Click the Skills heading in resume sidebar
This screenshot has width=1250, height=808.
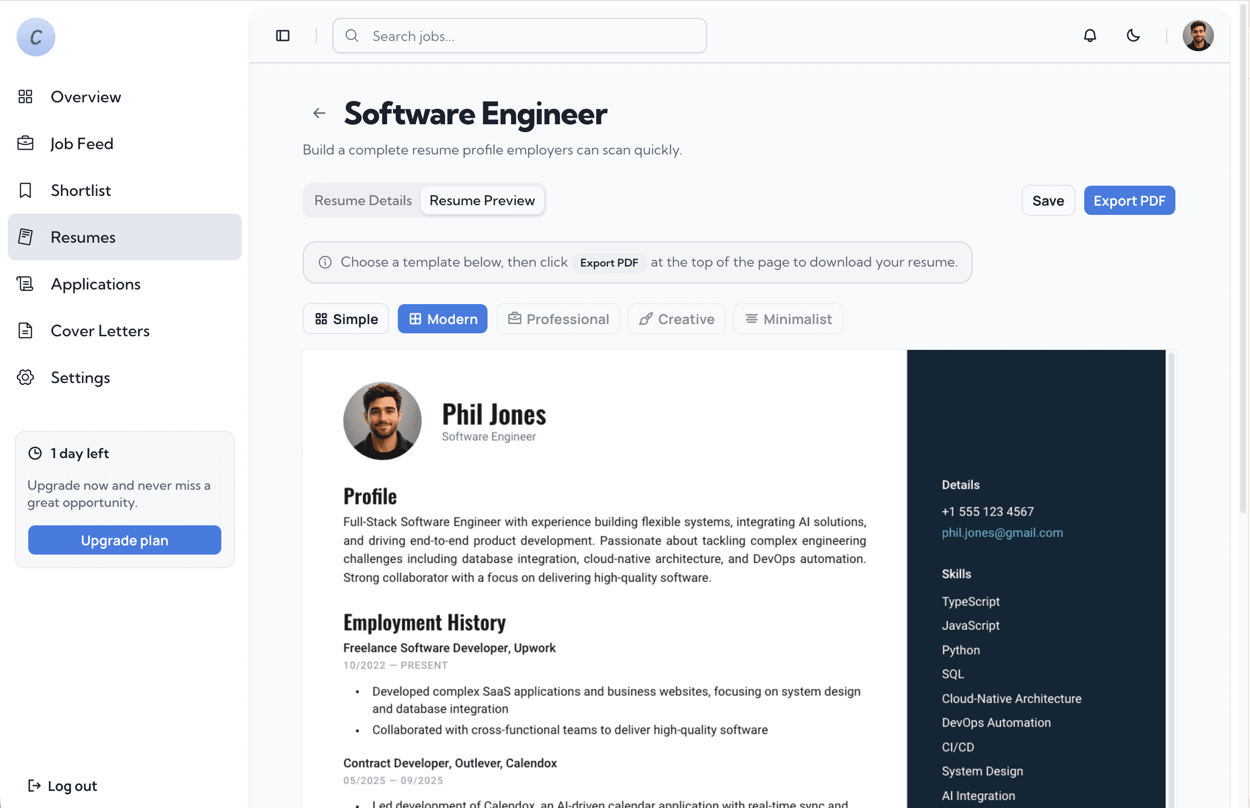(956, 574)
